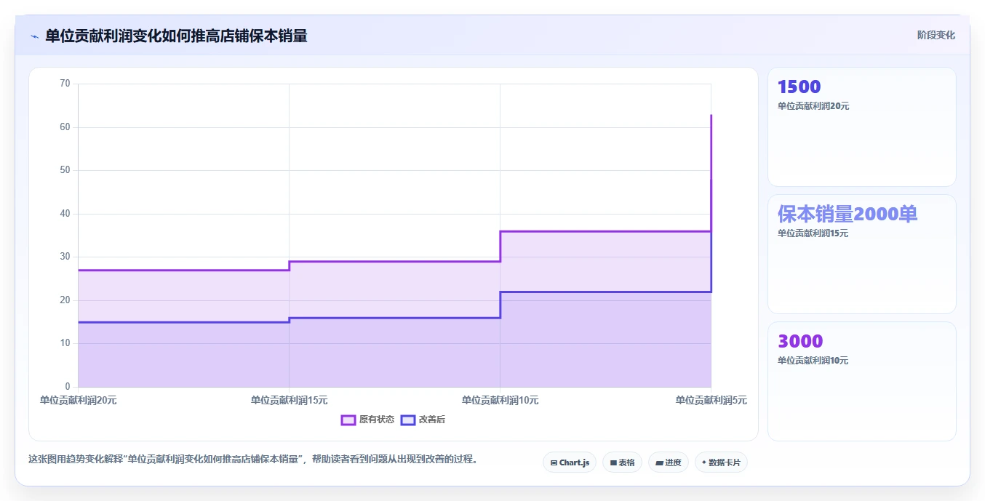Click the Chart.js tag's small icon
985x501 pixels.
tap(554, 462)
